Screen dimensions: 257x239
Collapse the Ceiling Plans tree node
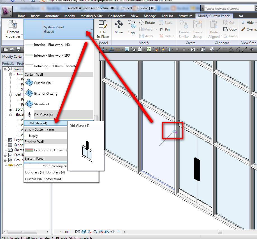[10, 95]
